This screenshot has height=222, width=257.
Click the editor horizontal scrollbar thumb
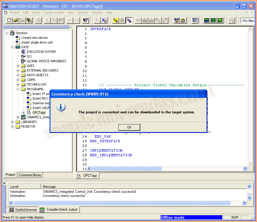pyautogui.click(x=127, y=169)
